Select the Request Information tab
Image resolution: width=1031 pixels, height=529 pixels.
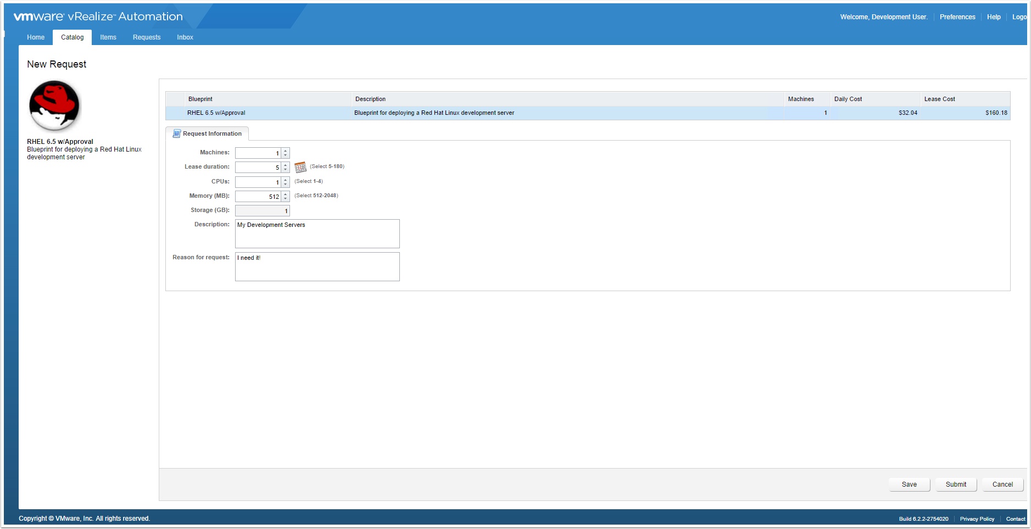[207, 133]
